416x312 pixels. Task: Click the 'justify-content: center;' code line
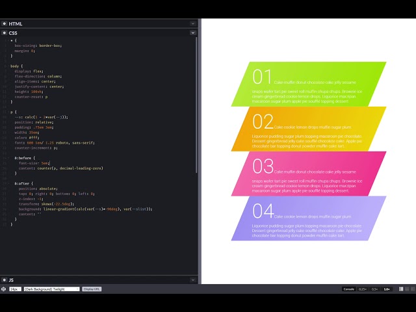click(x=39, y=86)
